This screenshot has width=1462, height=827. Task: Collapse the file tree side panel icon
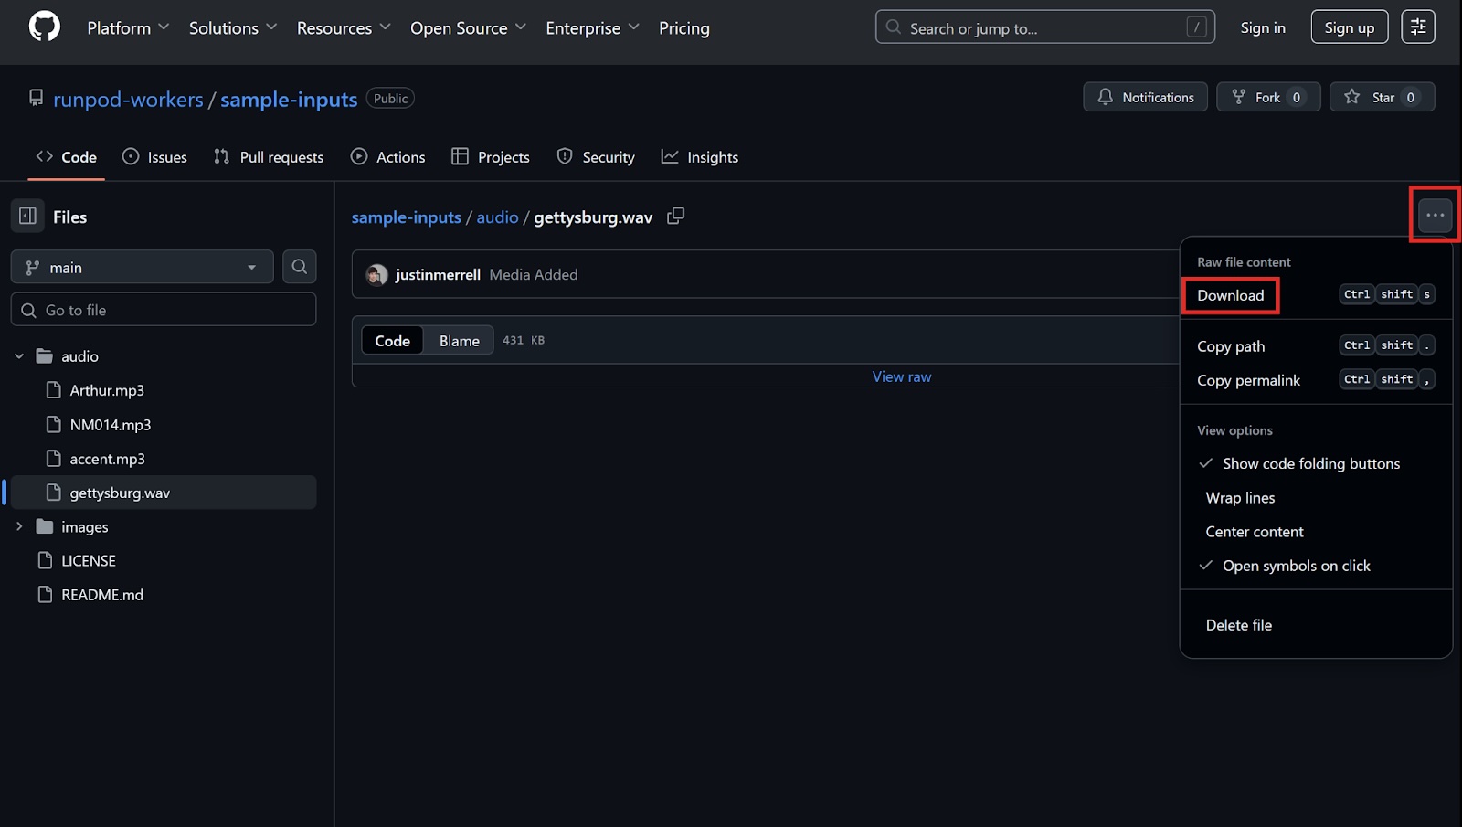27,217
